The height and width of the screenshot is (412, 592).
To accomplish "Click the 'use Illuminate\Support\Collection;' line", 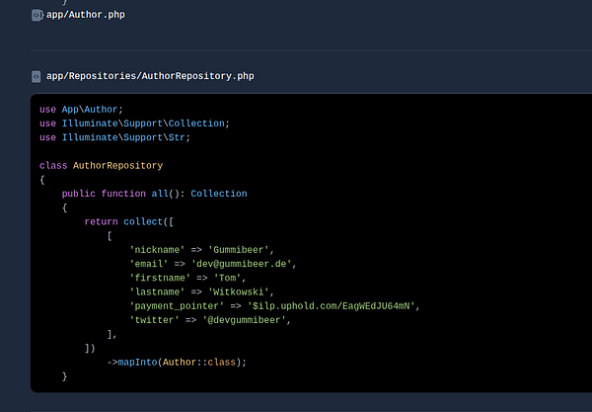I will pos(134,124).
